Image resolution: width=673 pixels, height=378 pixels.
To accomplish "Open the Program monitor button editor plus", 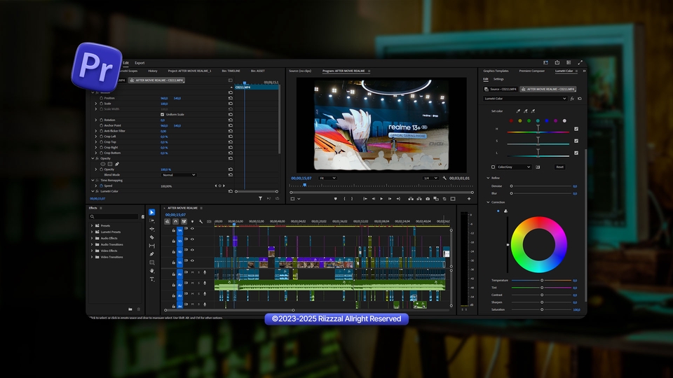I will (x=469, y=199).
